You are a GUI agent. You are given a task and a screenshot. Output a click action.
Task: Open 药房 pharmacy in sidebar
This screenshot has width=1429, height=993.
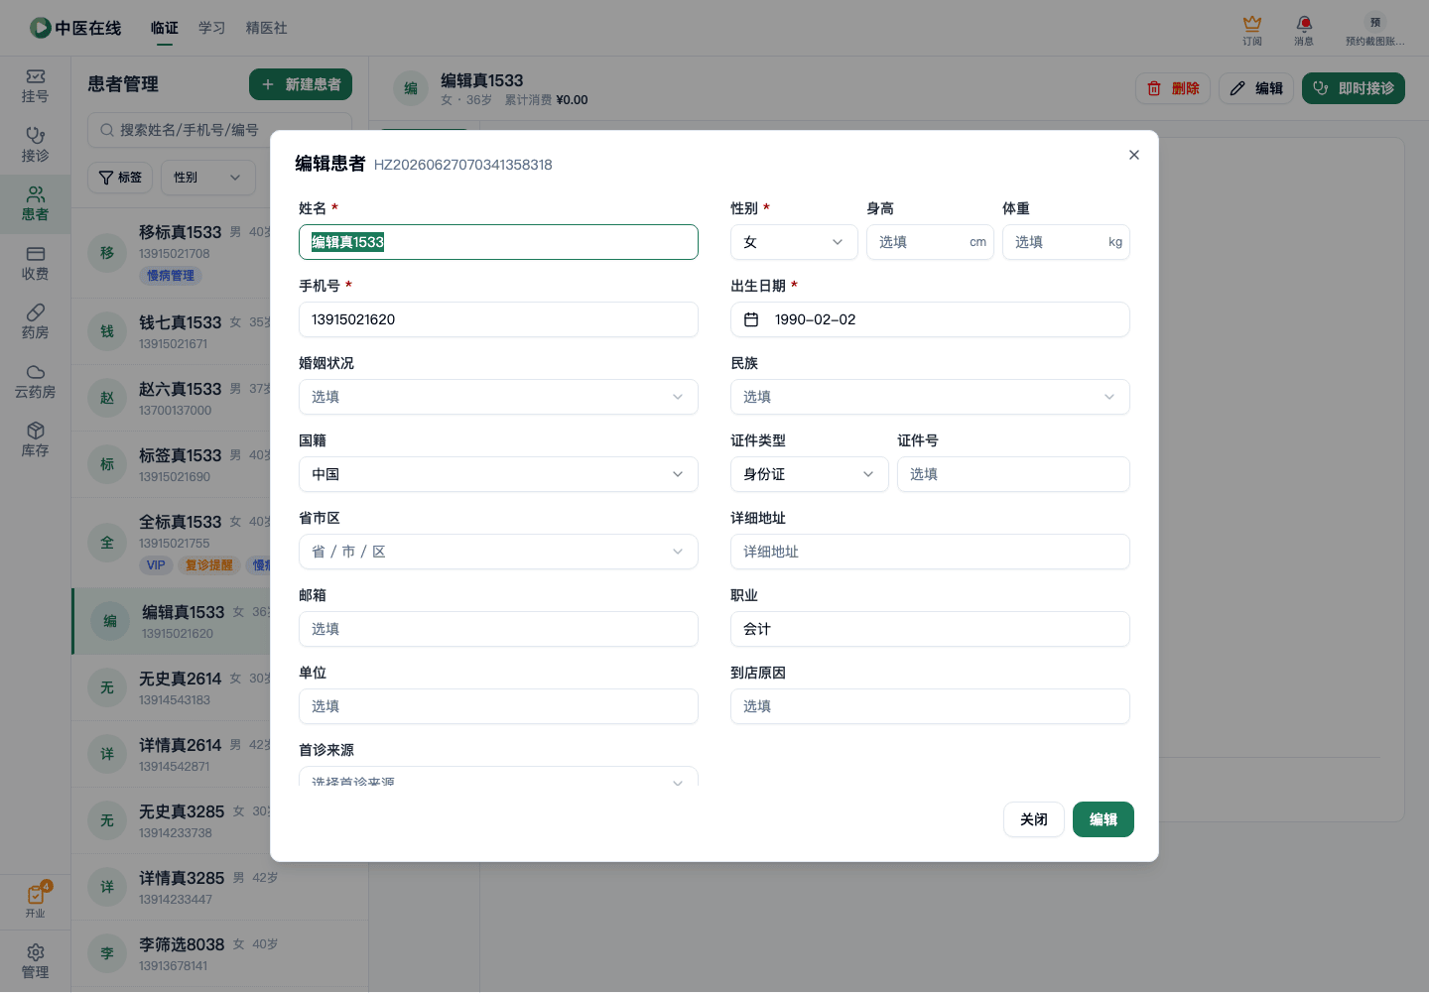pyautogui.click(x=35, y=322)
